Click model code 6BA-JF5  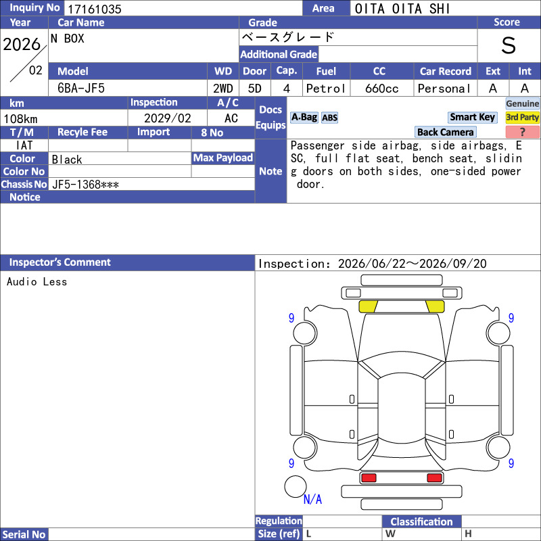[x=81, y=89]
